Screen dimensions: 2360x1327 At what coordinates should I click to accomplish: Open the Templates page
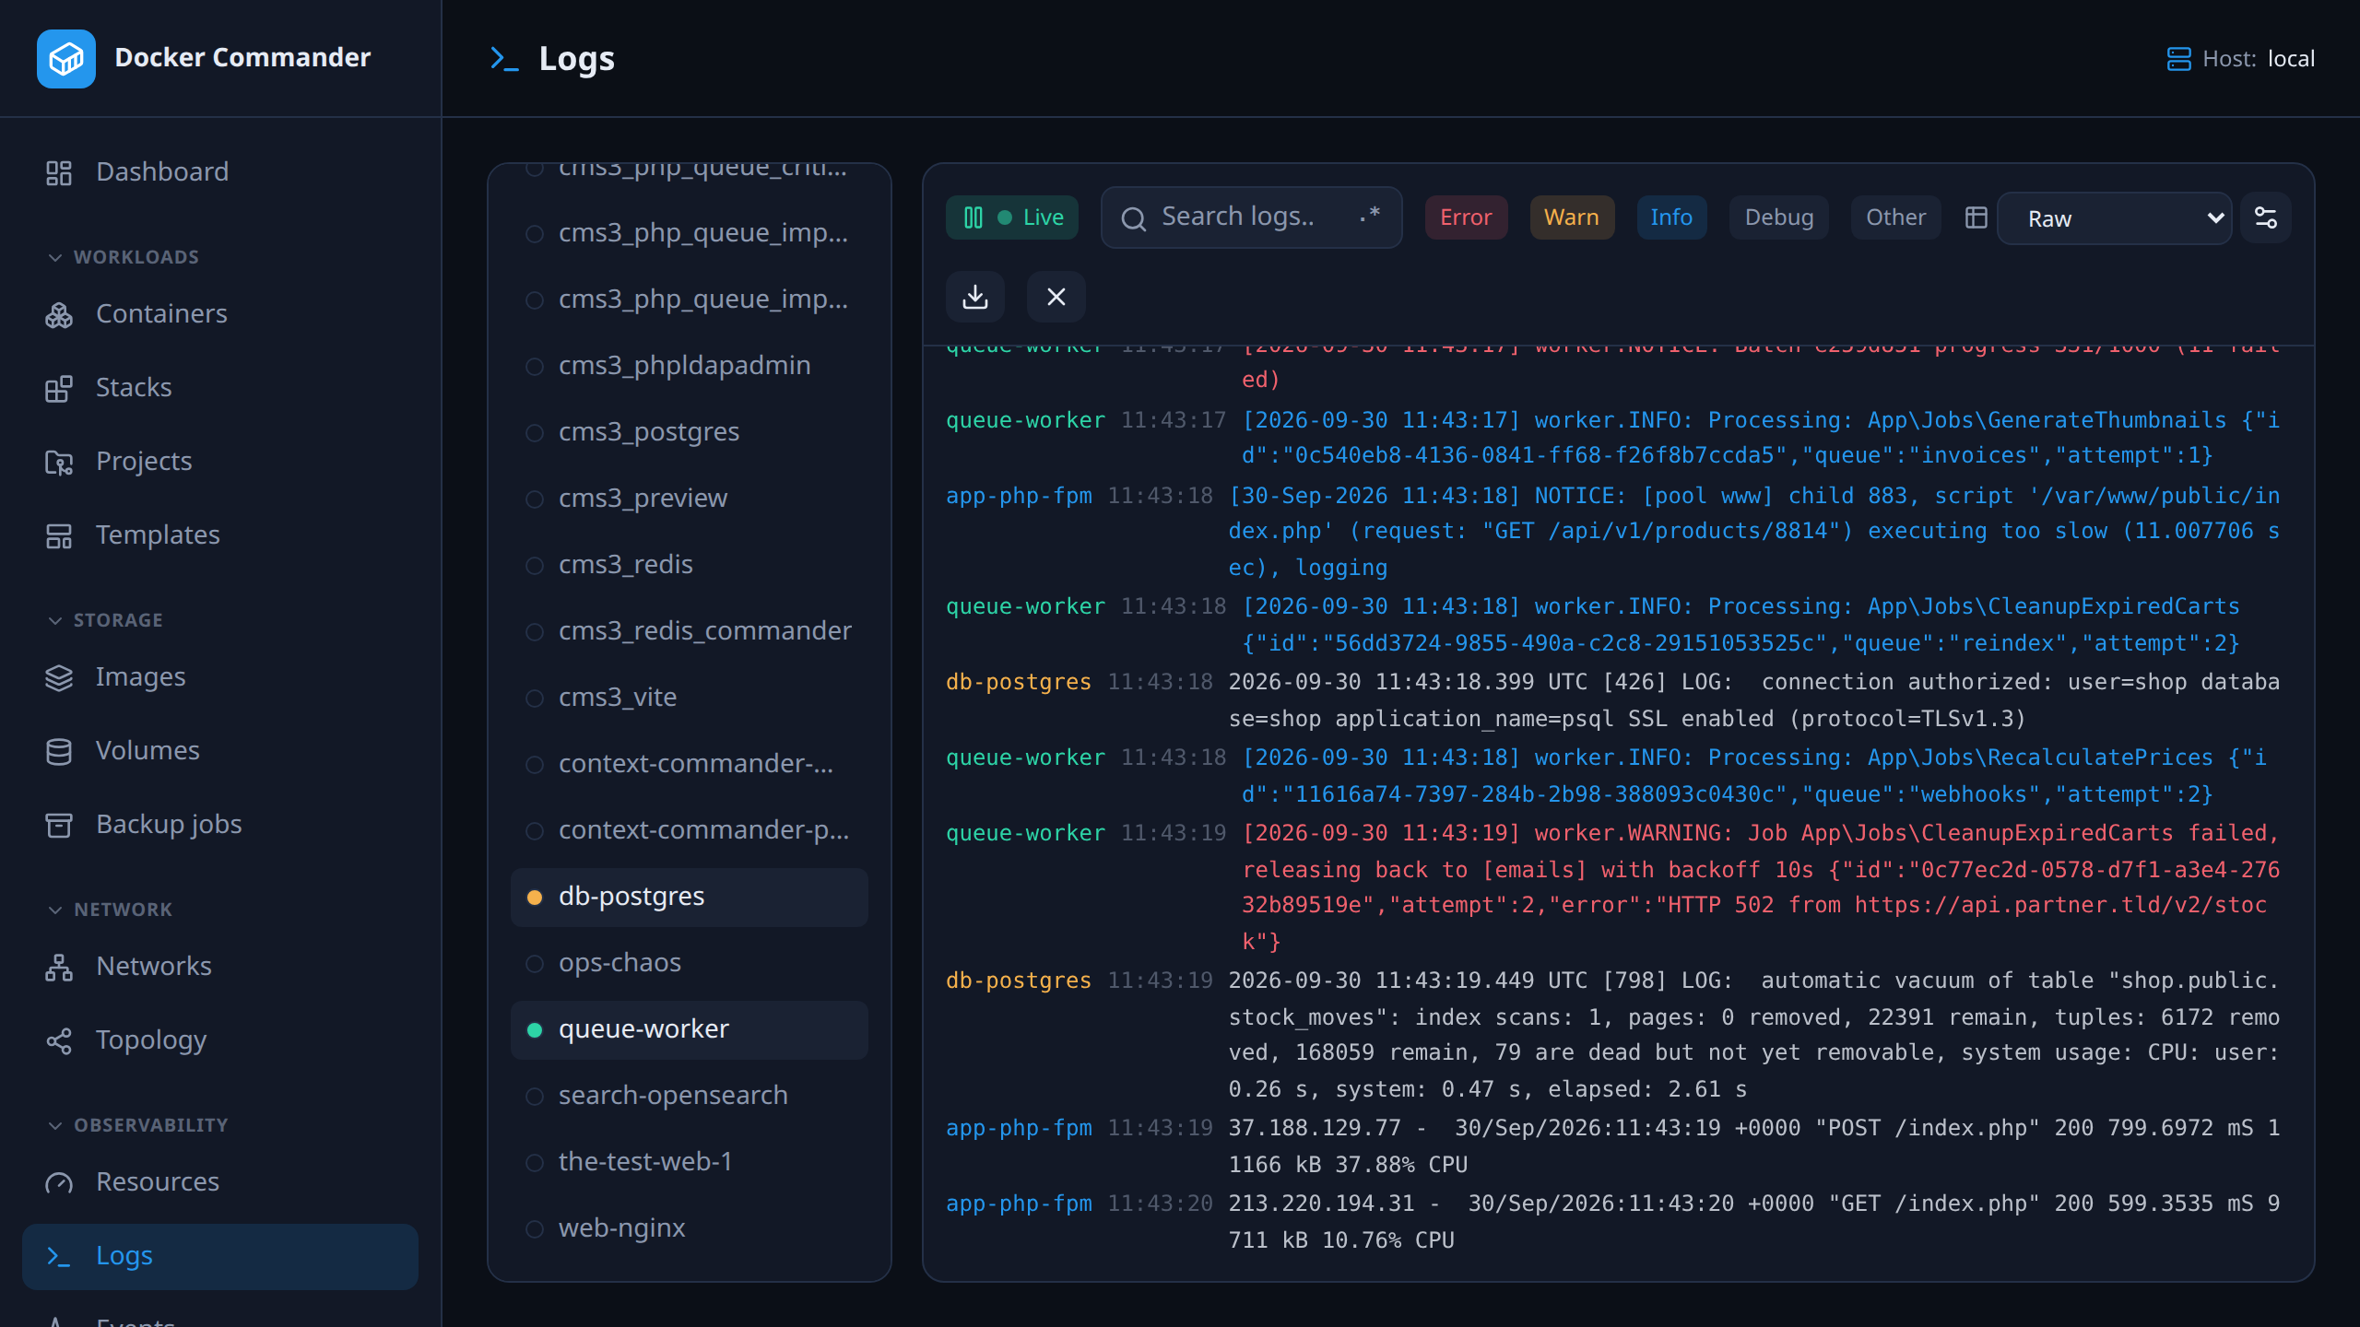(220, 534)
